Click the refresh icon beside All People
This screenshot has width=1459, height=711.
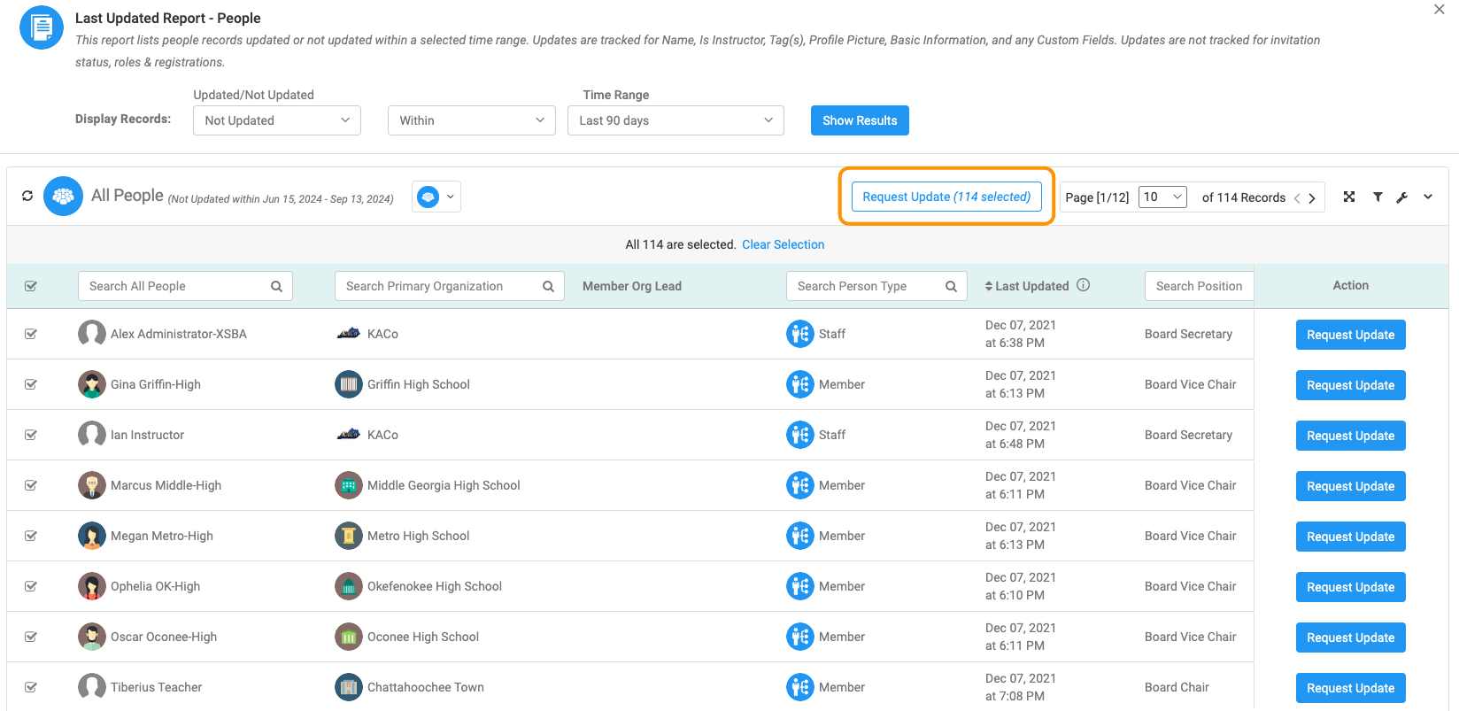pos(27,196)
